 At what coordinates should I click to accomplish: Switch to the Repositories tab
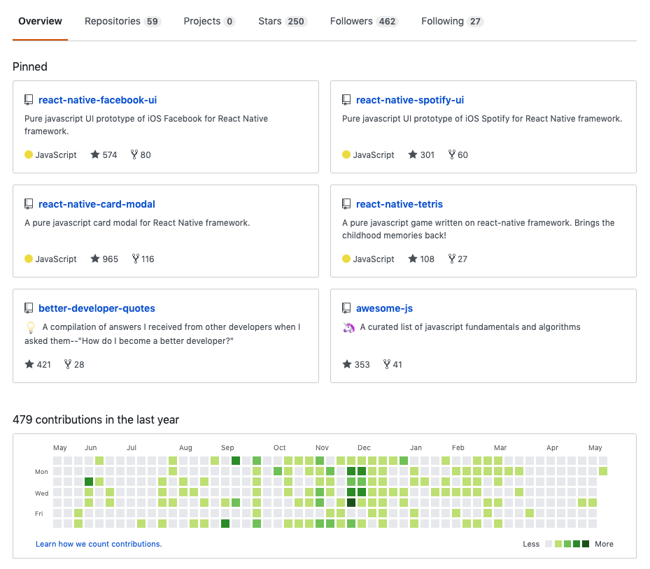(122, 21)
